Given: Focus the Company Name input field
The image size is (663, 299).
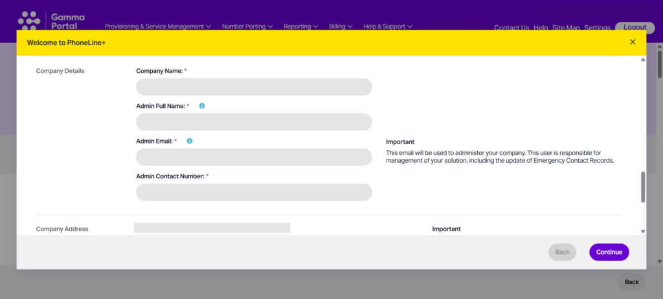Looking at the screenshot, I should (254, 87).
